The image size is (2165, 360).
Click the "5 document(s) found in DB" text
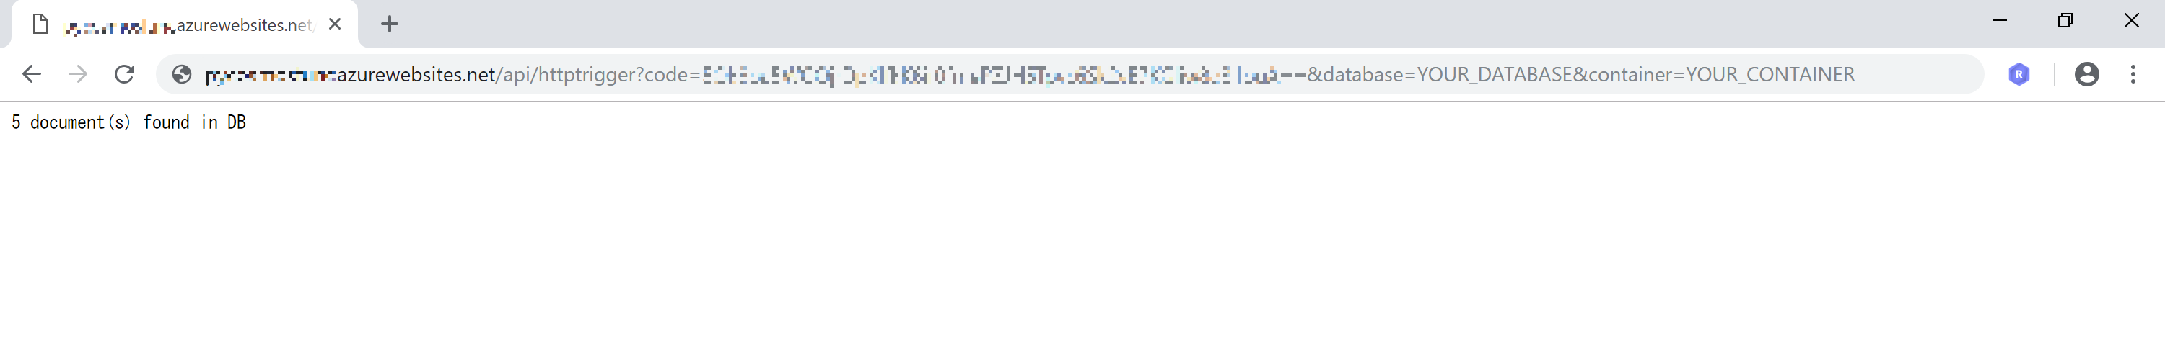click(x=128, y=122)
